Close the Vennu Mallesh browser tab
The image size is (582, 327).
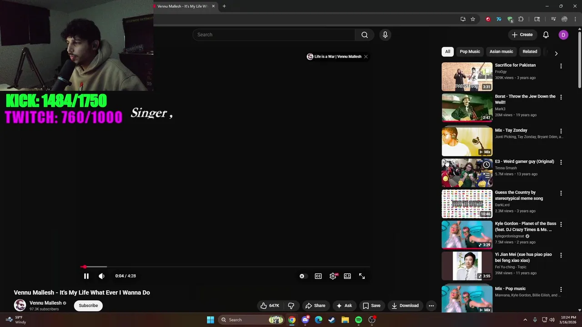tap(213, 6)
